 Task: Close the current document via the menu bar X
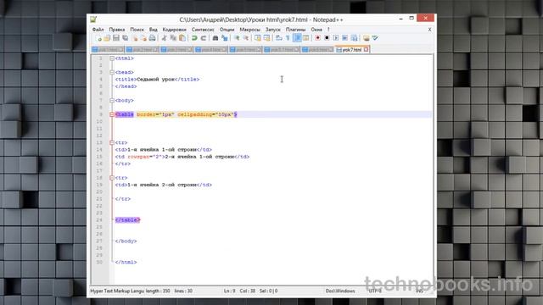[430, 30]
